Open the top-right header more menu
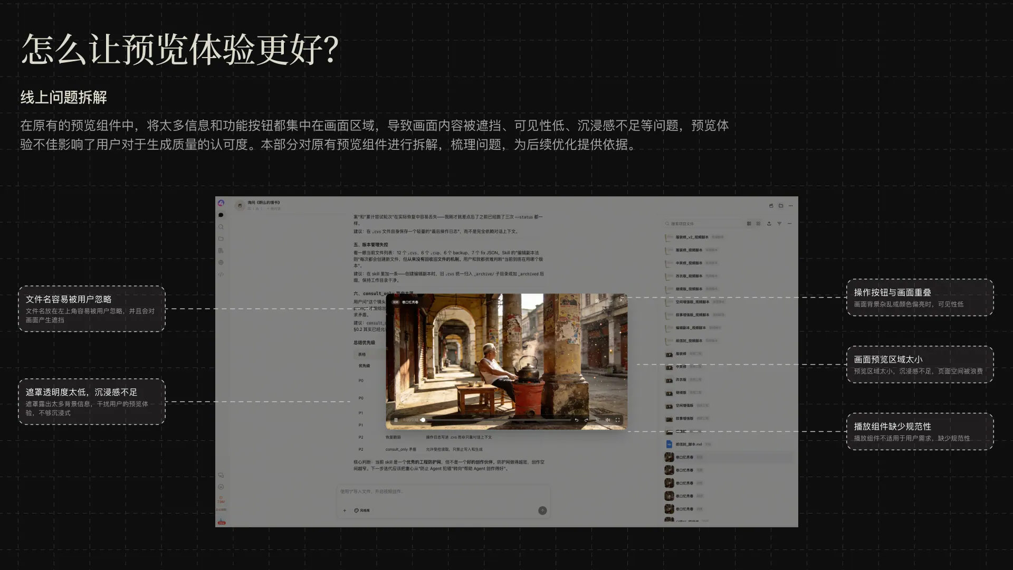The image size is (1013, 570). 790,206
